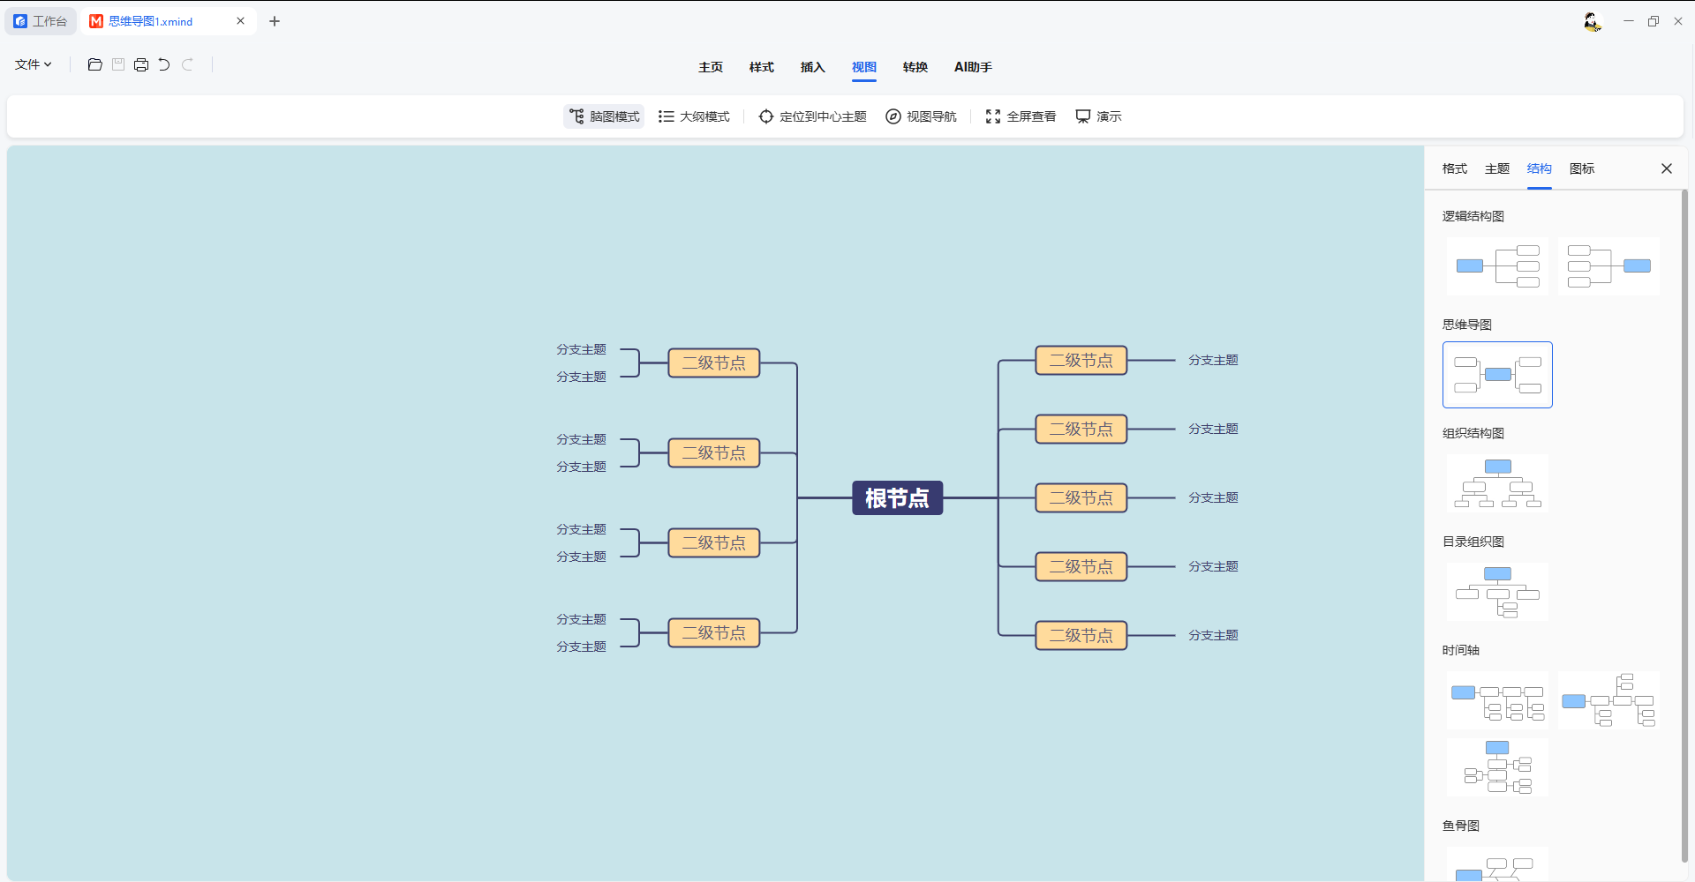Switch to 图标 panel tab
Image resolution: width=1695 pixels, height=882 pixels.
pos(1582,168)
